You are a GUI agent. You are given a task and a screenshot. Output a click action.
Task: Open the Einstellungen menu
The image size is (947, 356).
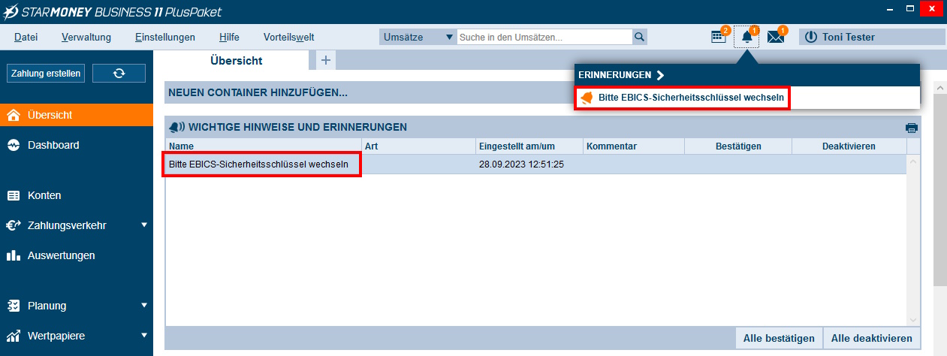point(165,37)
